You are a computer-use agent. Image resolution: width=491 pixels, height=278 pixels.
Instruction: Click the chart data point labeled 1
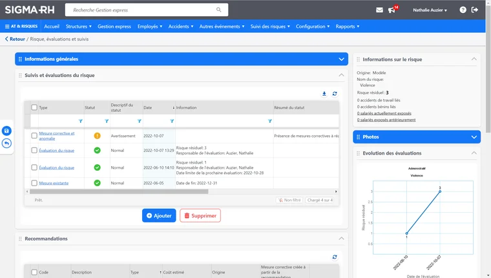click(406, 233)
